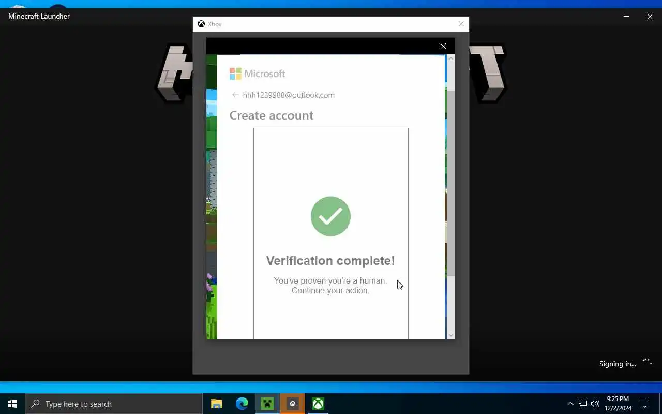
Task: Click the hhh1239988@outlook.com email text
Action: coord(289,95)
